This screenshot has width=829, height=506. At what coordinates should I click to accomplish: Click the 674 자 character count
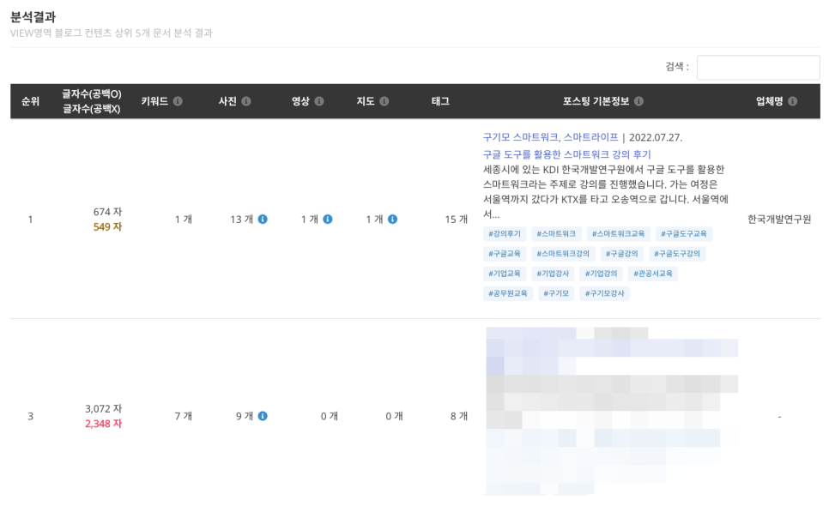pyautogui.click(x=107, y=212)
